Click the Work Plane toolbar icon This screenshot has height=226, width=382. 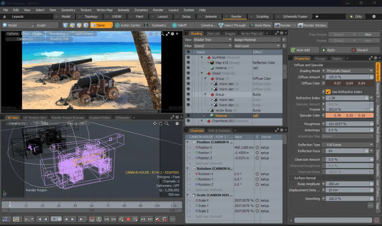click(251, 25)
